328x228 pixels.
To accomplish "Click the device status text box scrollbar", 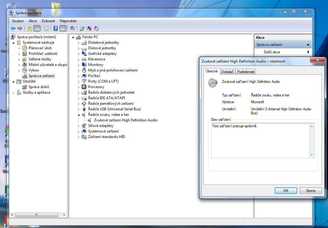I will [x=312, y=140].
